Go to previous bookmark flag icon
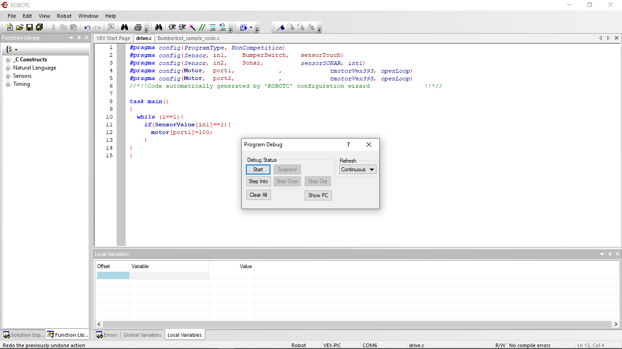The height and width of the screenshot is (349, 622). [301, 27]
